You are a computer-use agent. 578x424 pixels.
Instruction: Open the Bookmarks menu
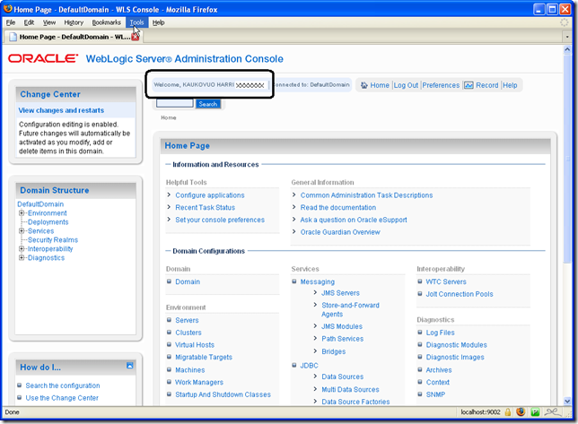click(x=106, y=22)
